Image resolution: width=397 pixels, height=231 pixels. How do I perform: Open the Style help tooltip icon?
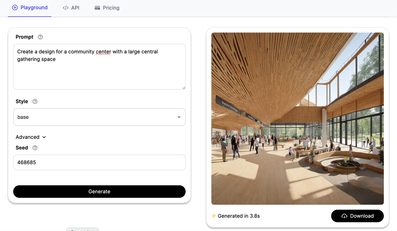(x=35, y=101)
